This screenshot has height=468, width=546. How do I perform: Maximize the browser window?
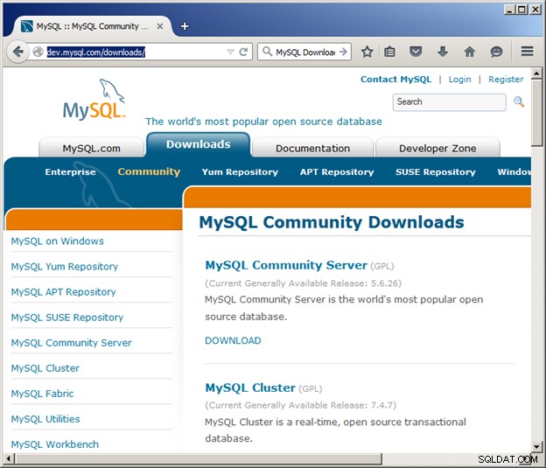click(521, 10)
